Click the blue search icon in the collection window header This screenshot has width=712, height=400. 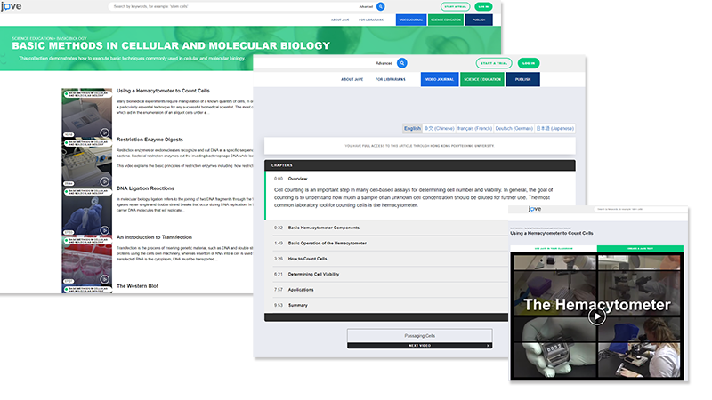tap(381, 6)
